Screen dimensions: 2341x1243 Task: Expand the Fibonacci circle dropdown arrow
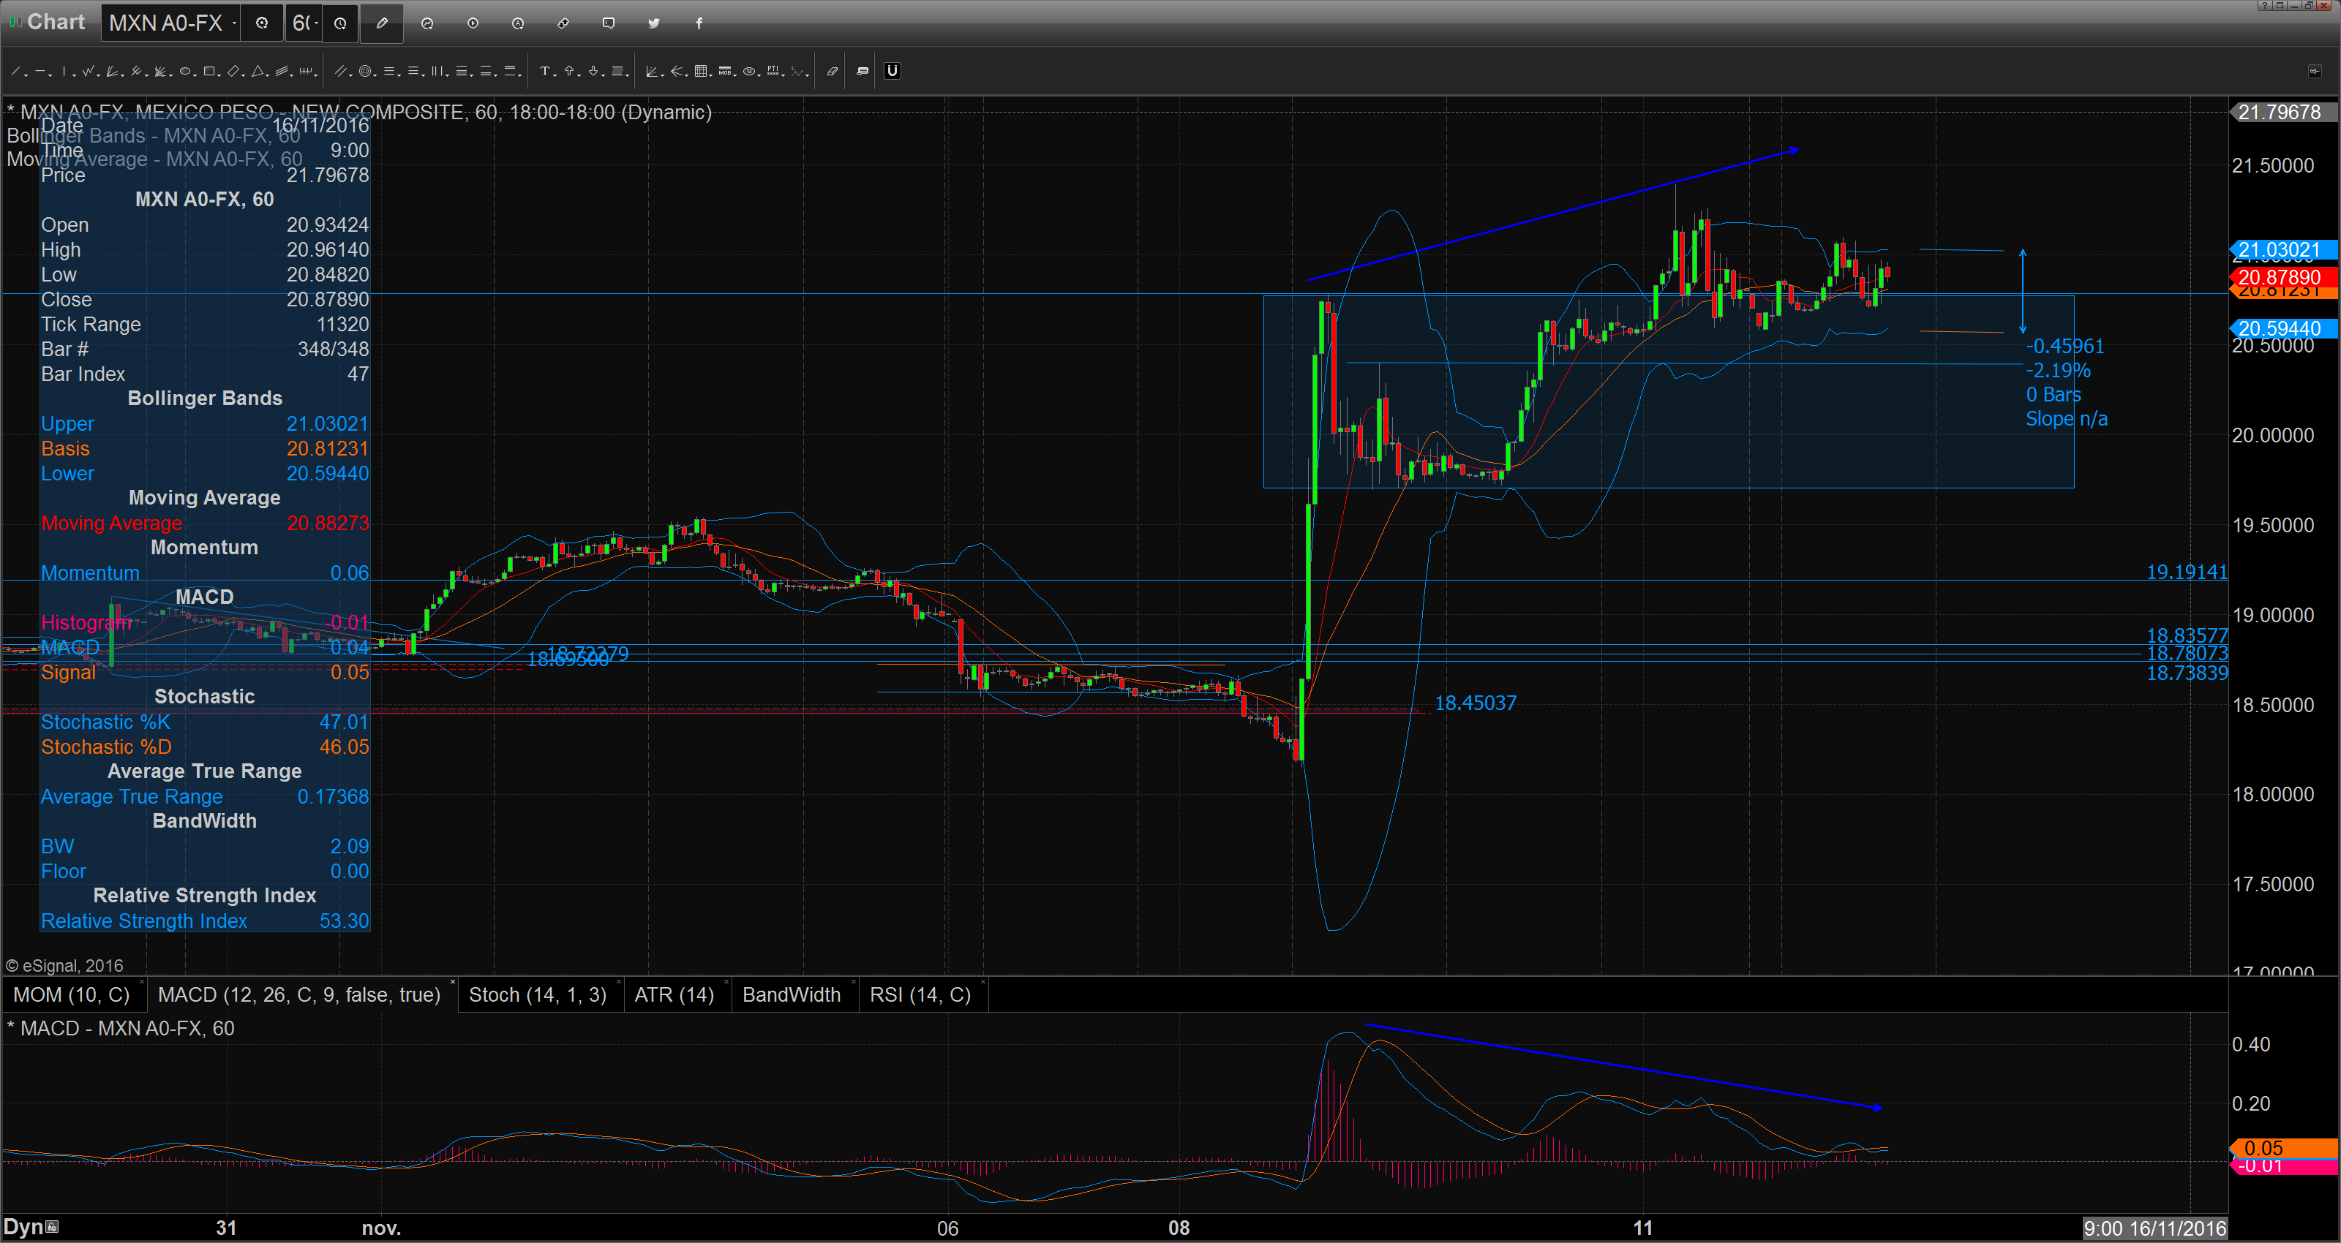[375, 75]
